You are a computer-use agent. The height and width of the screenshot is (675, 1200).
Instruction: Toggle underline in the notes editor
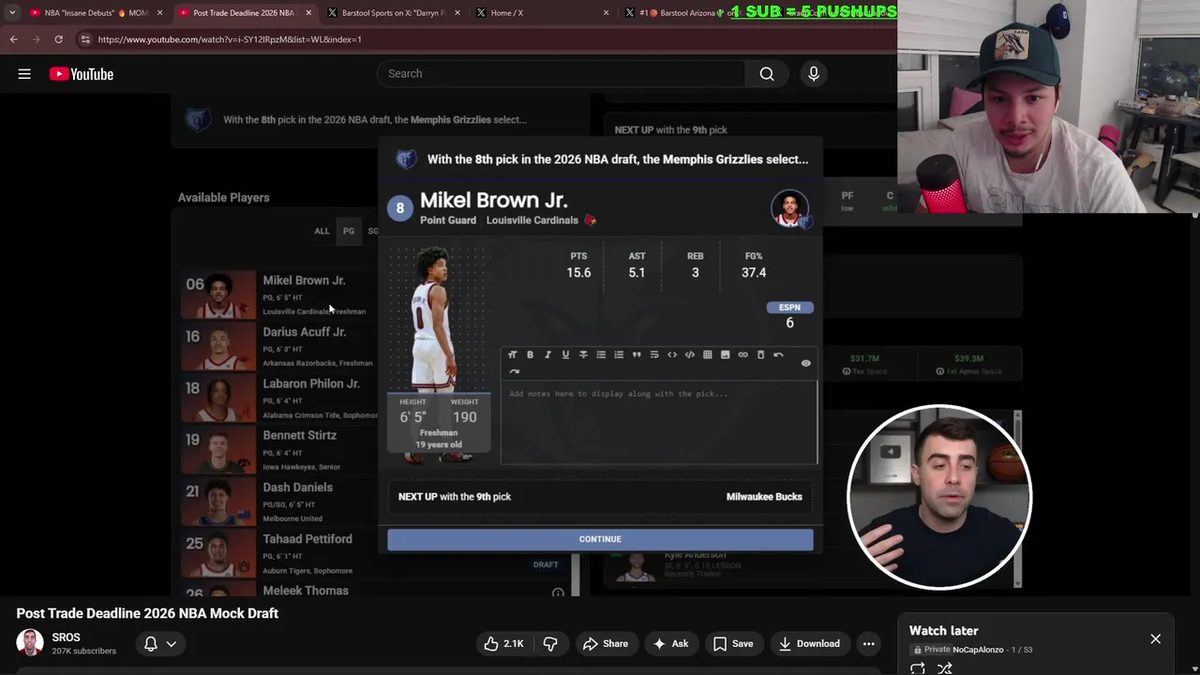pyautogui.click(x=565, y=355)
